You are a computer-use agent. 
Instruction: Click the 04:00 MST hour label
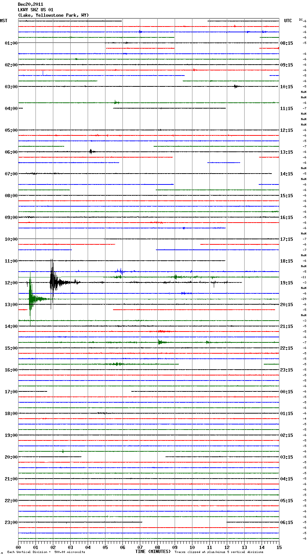(x=11, y=109)
